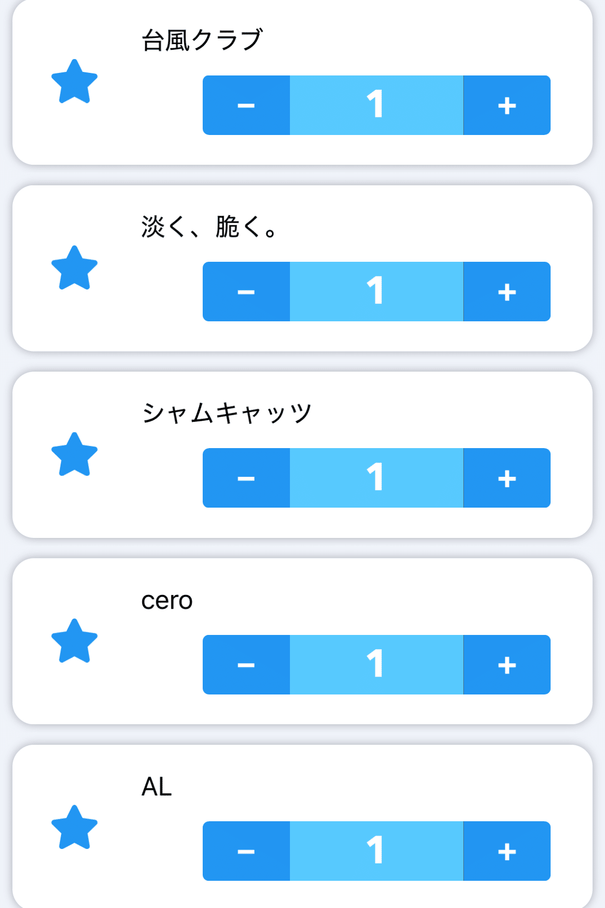605x908 pixels.
Task: Tap the plus button for AL
Action: (x=506, y=851)
